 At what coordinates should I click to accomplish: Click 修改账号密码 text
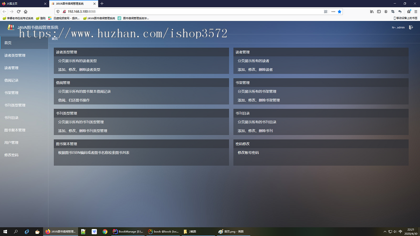pyautogui.click(x=248, y=153)
